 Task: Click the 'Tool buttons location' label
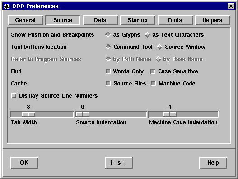(39, 47)
